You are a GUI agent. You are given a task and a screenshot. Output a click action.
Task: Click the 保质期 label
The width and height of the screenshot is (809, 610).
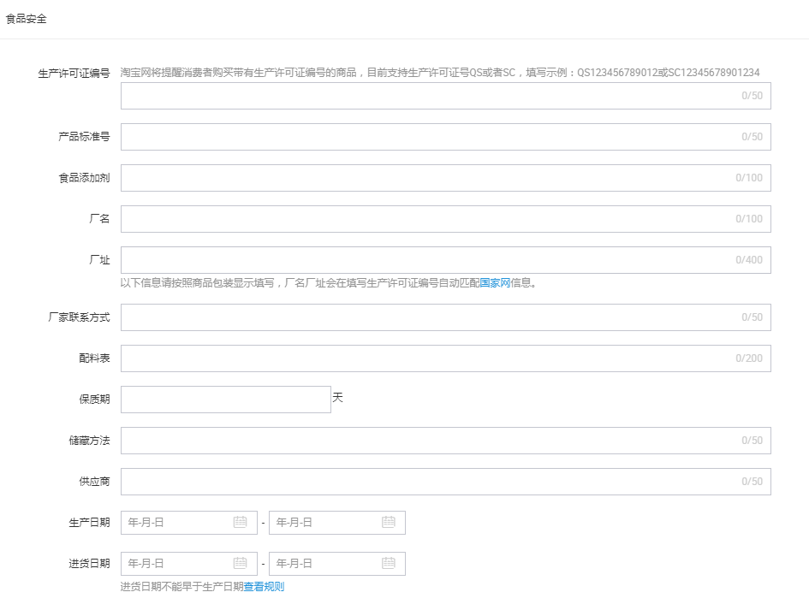[94, 399]
